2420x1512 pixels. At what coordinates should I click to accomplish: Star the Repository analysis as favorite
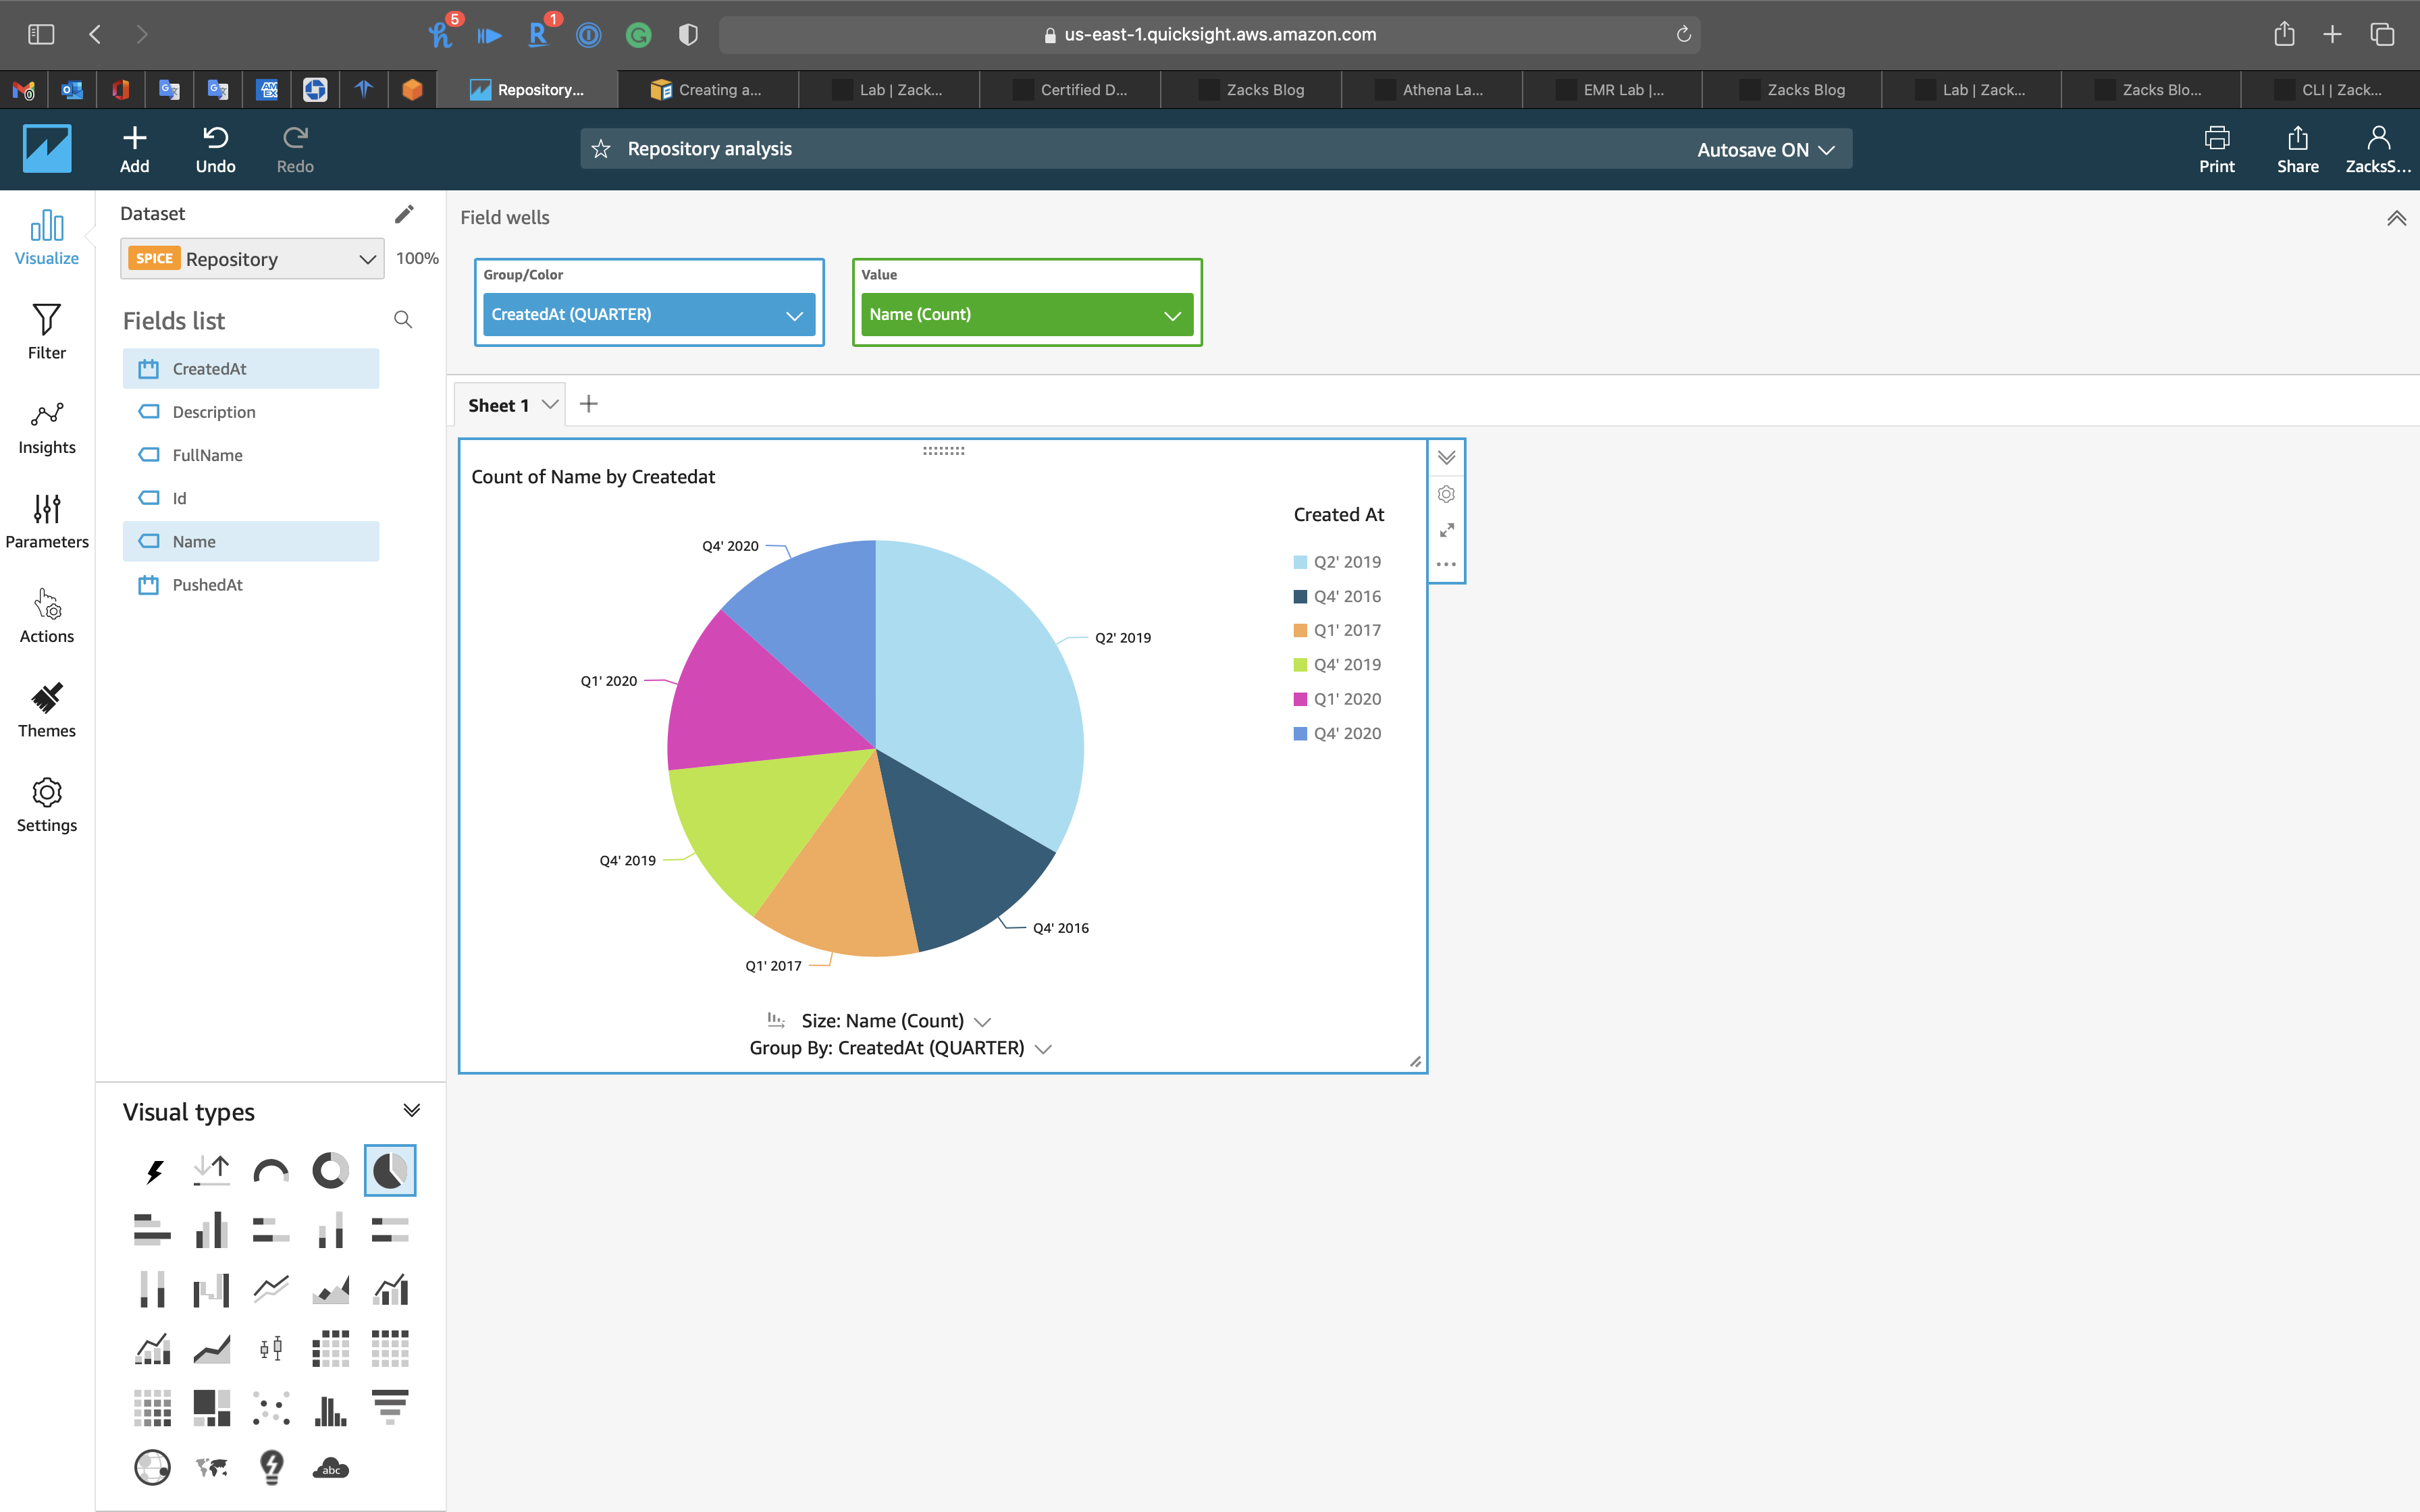pos(601,149)
